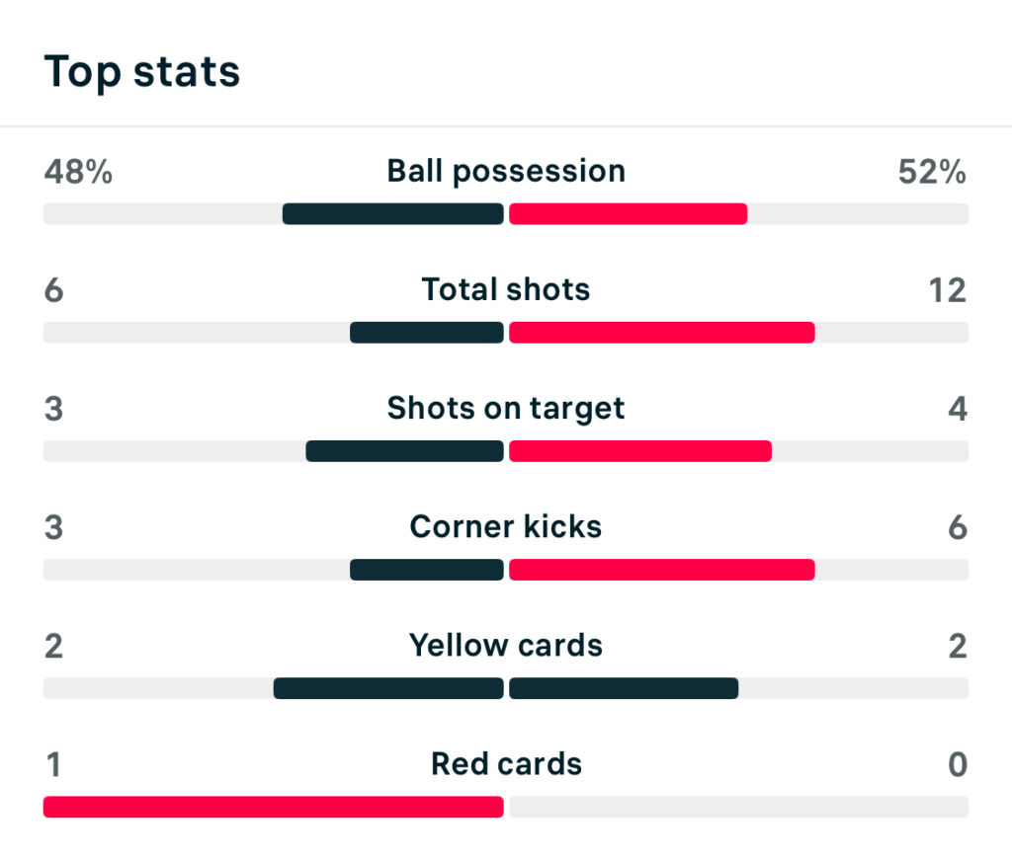Select the Corner kicks label
The height and width of the screenshot is (860, 1012).
(506, 526)
